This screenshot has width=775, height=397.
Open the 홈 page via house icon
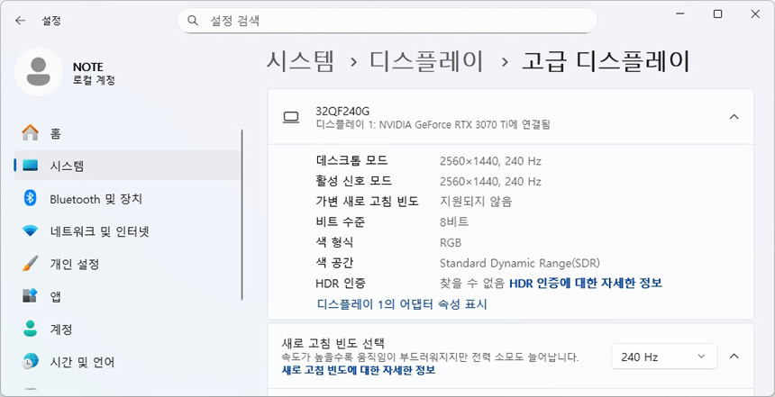tap(31, 133)
